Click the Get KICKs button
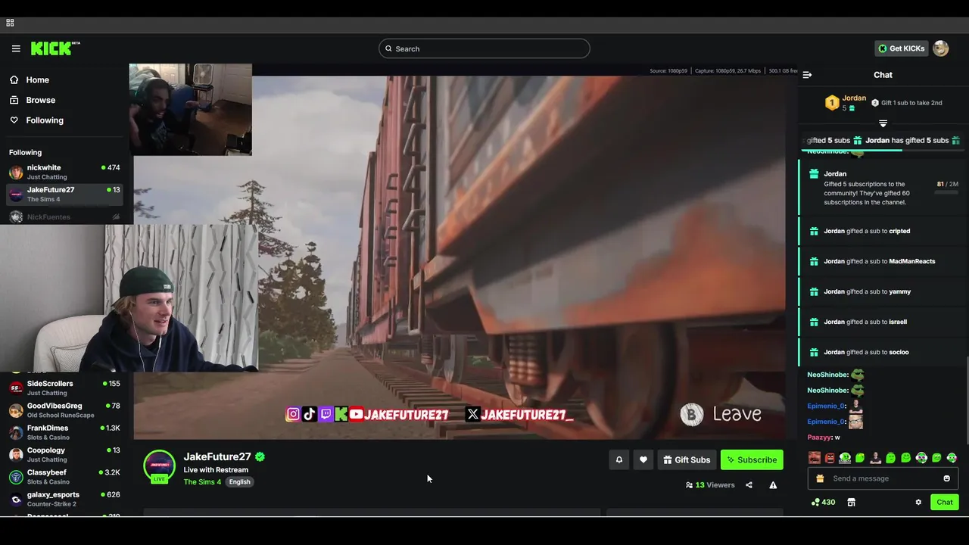Image resolution: width=969 pixels, height=545 pixels. pyautogui.click(x=901, y=48)
